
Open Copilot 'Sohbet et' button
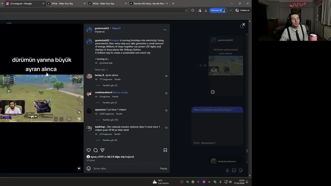[242, 10]
